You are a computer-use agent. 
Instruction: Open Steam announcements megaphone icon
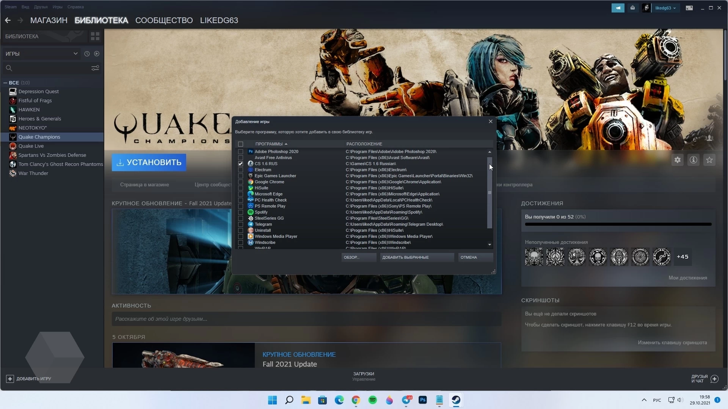[x=618, y=8]
